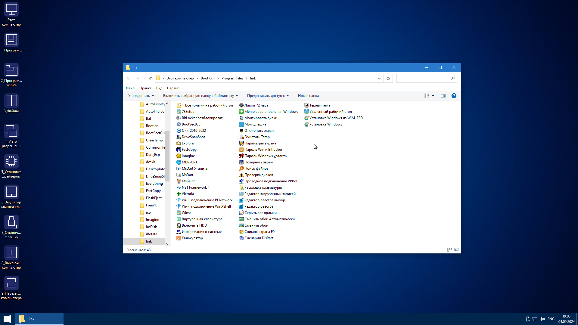Viewport: 578px width, 325px height.
Task: Click in the search input field
Action: coord(423,78)
